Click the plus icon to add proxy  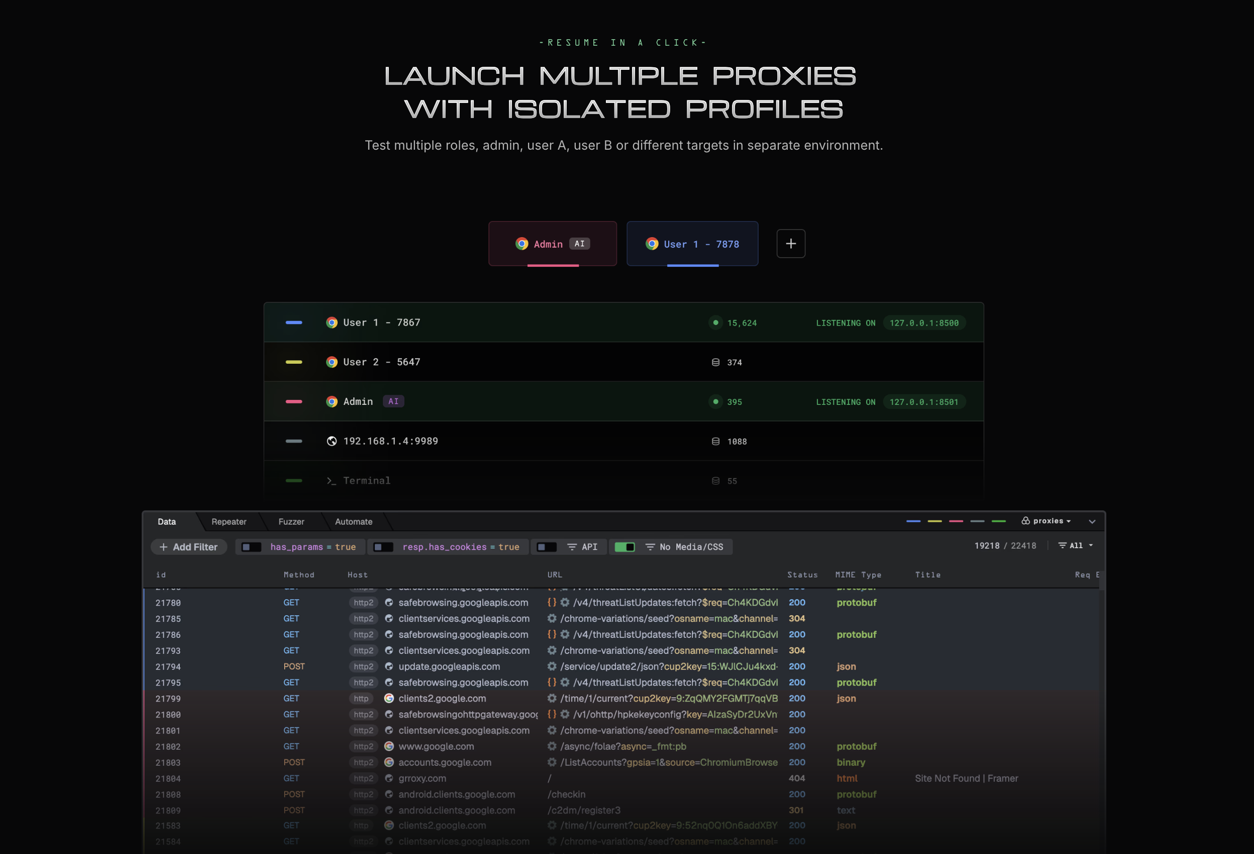click(x=790, y=244)
